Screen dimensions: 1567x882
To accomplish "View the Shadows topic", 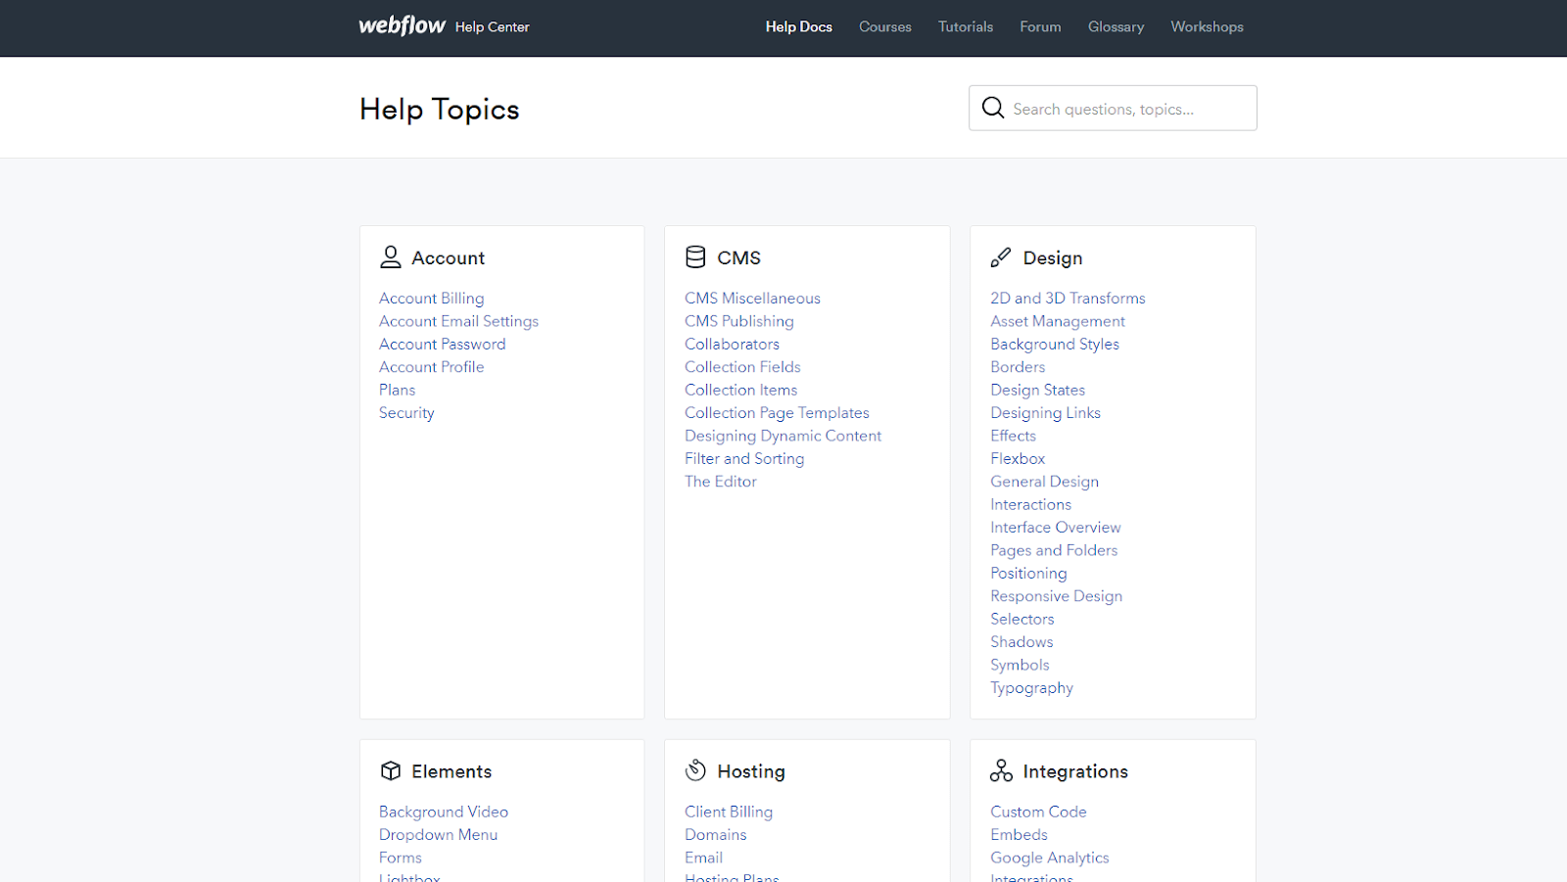I will pyautogui.click(x=1021, y=642).
